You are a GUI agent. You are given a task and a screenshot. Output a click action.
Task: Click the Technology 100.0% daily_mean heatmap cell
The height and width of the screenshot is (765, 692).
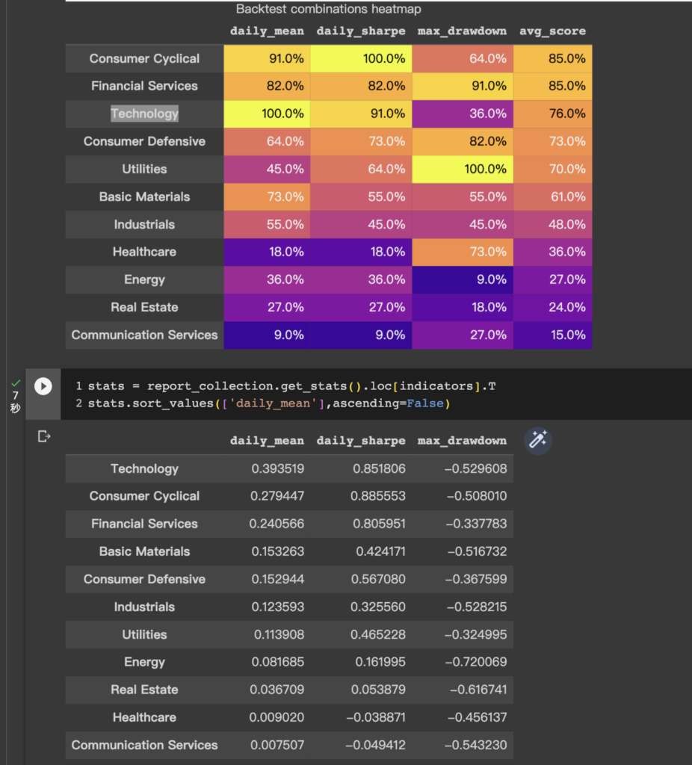pos(267,114)
